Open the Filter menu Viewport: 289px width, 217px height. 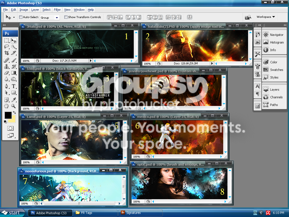[x=57, y=10]
